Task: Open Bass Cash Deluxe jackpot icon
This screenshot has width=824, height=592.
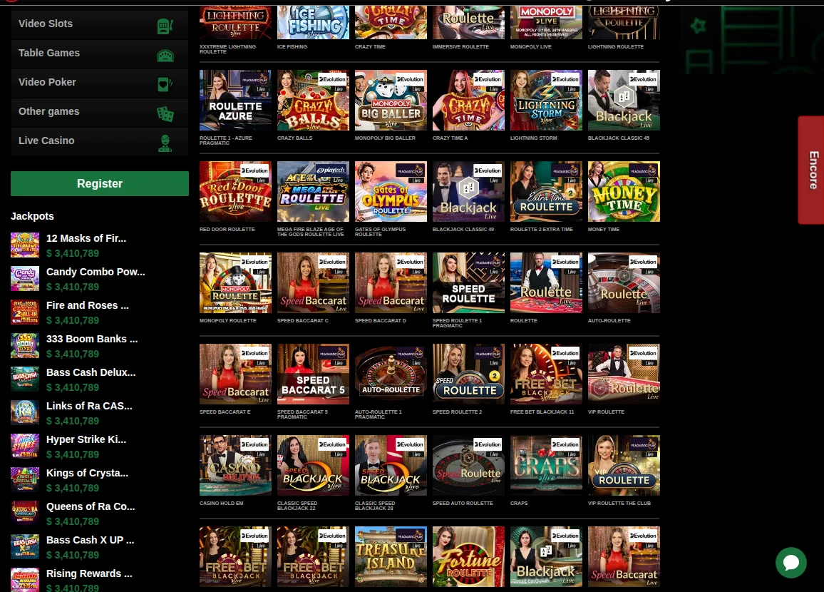Action: click(x=25, y=379)
